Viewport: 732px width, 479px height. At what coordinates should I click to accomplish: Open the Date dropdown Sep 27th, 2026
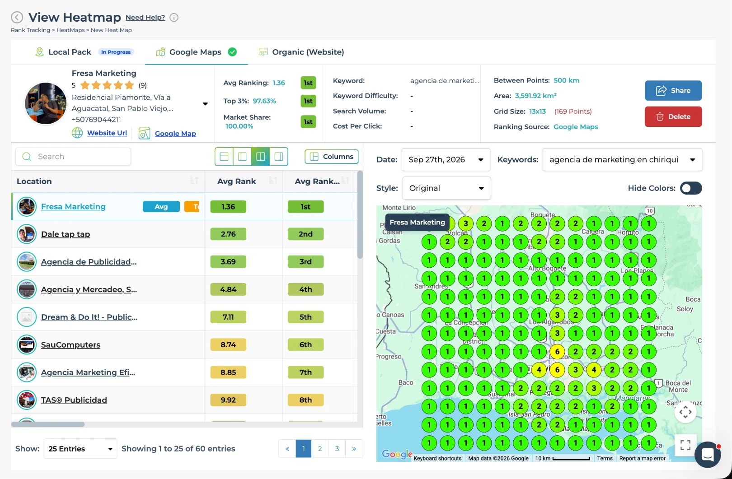[x=446, y=160]
